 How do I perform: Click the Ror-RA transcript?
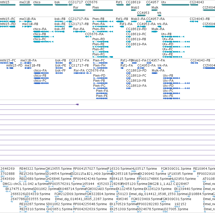click(80, 32)
